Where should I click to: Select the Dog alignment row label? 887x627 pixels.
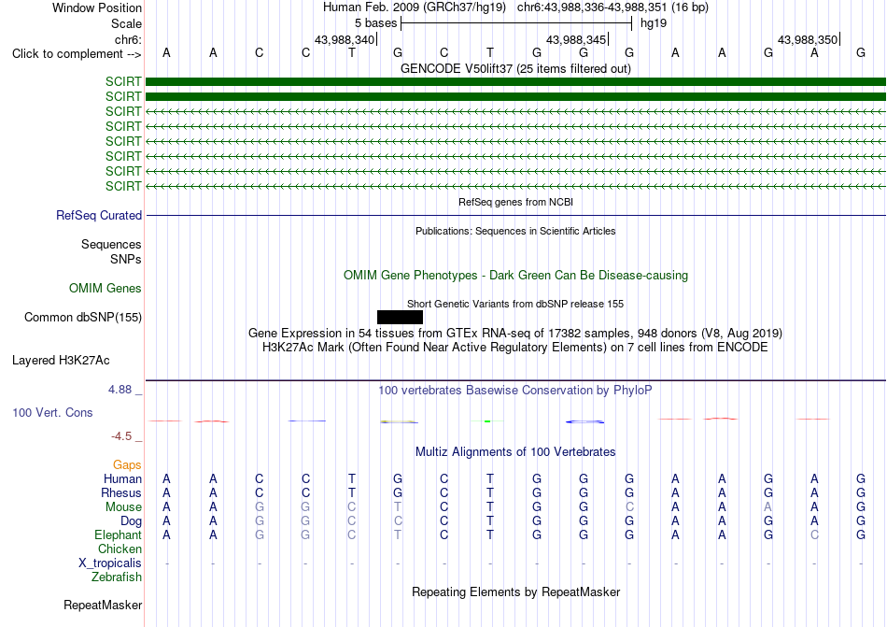click(x=132, y=521)
